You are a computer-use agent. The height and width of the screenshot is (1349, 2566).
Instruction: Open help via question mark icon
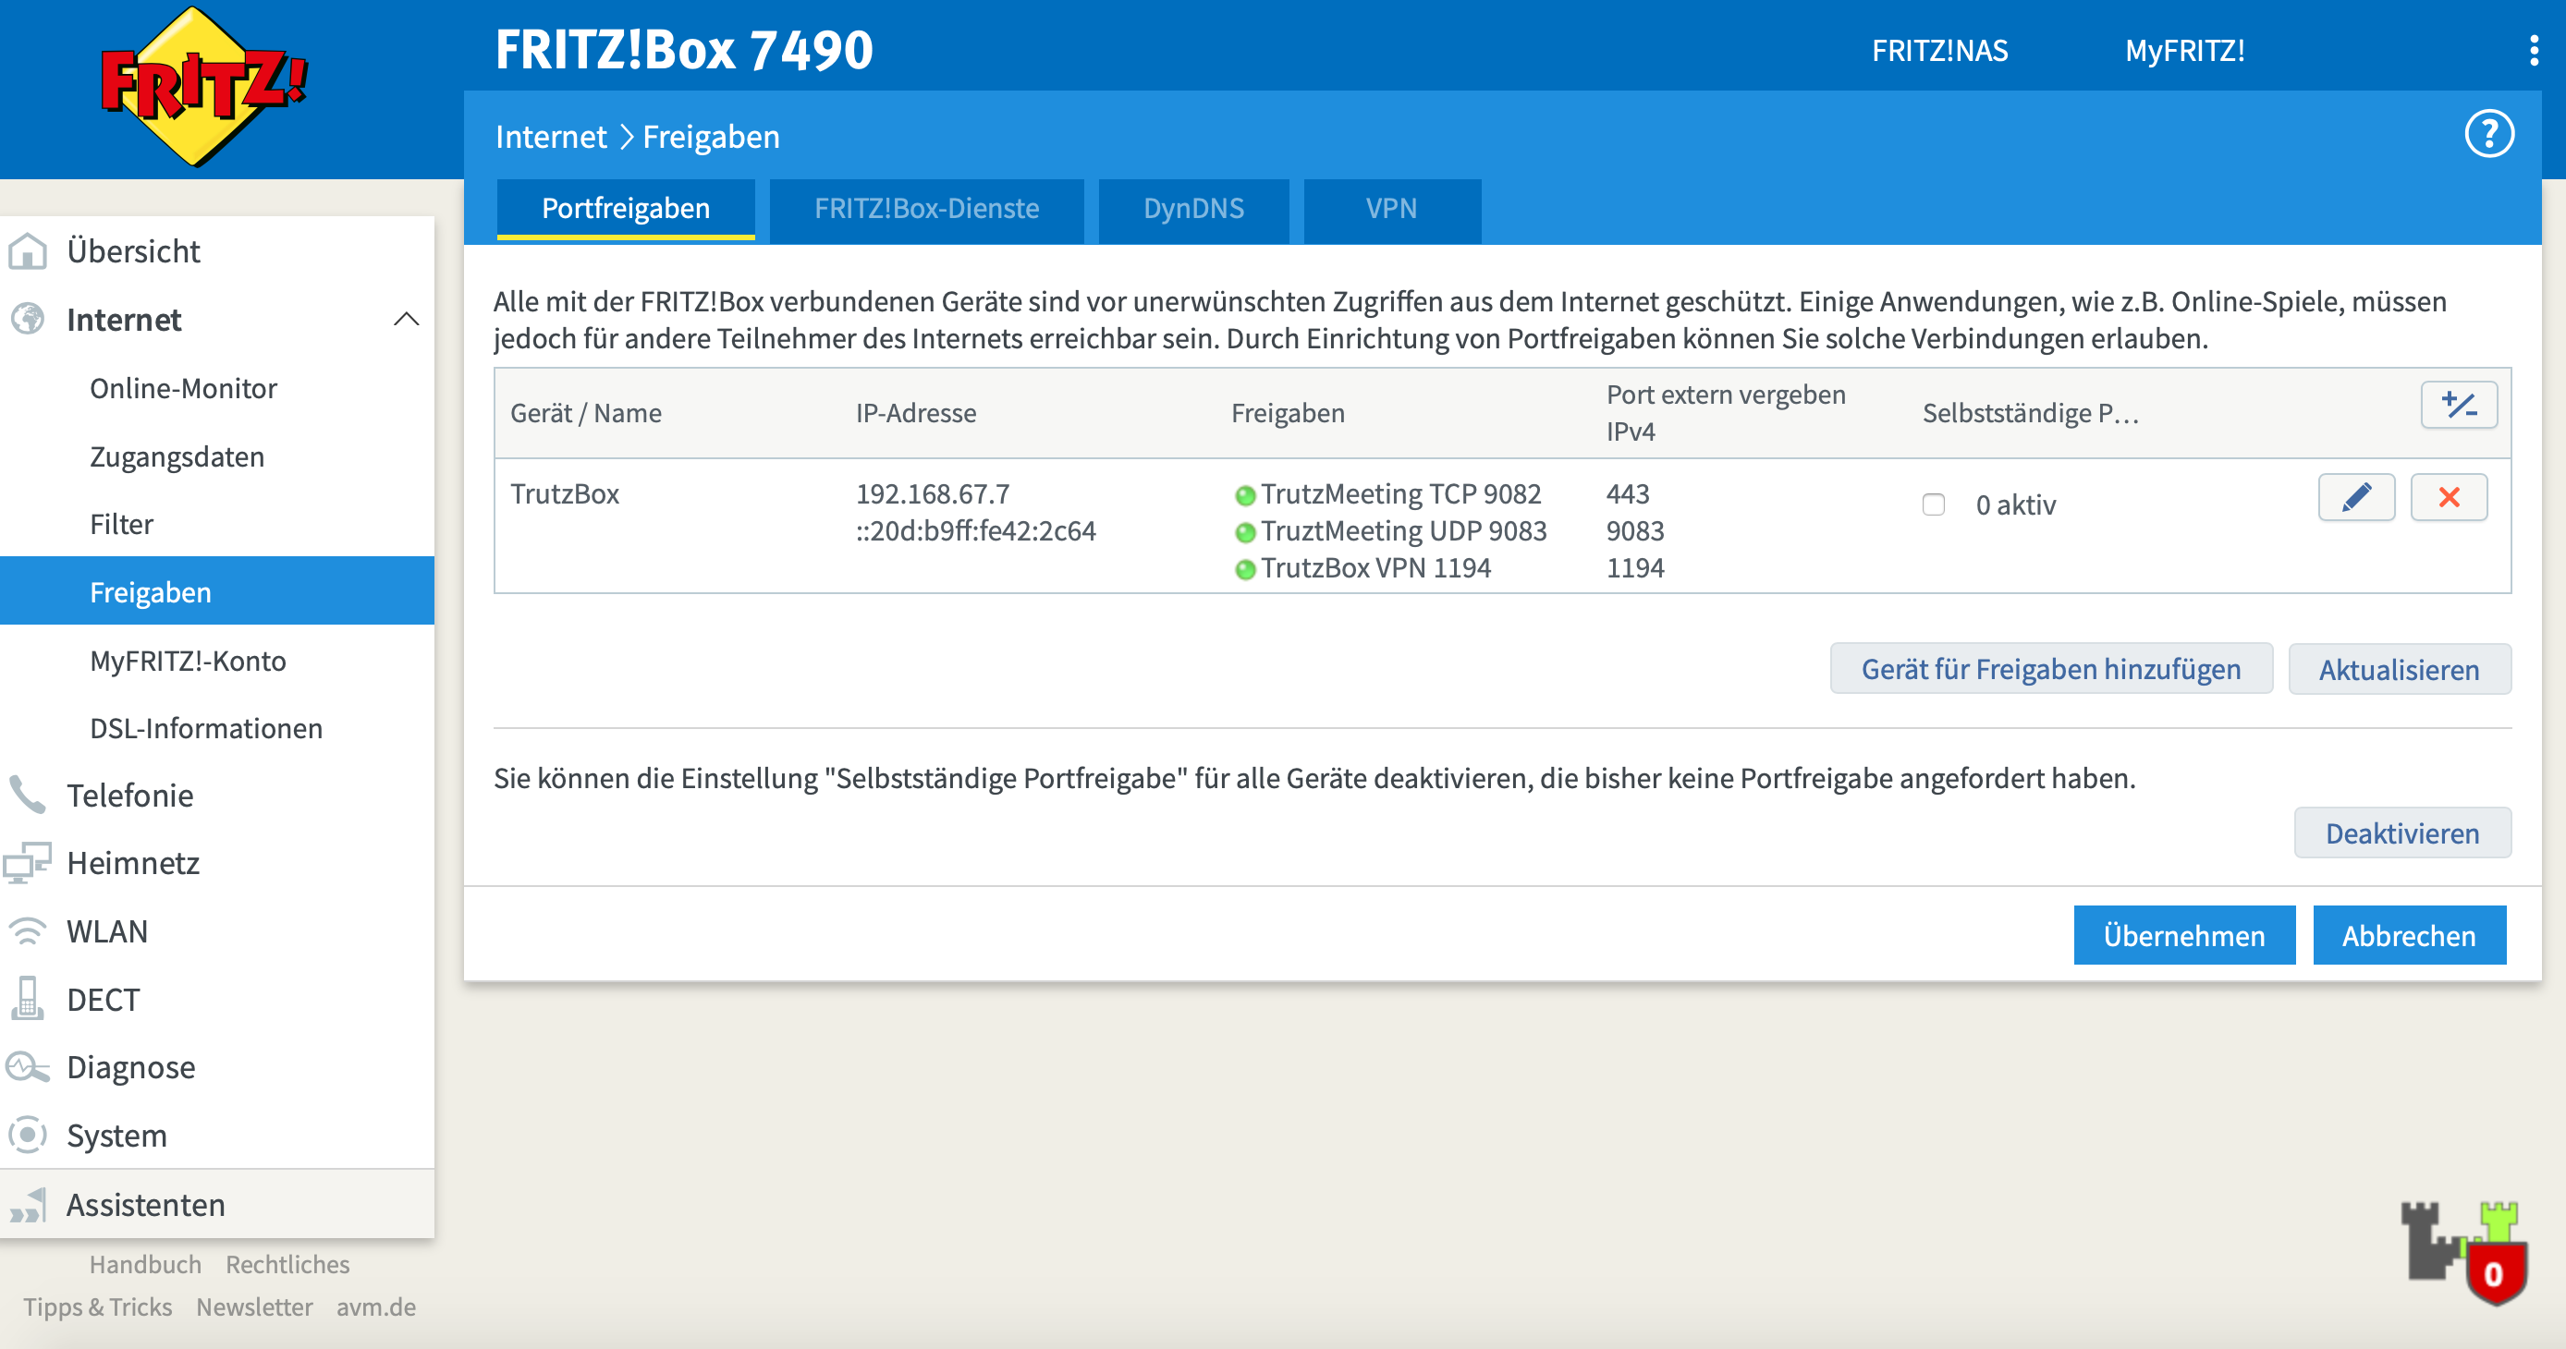[x=2487, y=134]
